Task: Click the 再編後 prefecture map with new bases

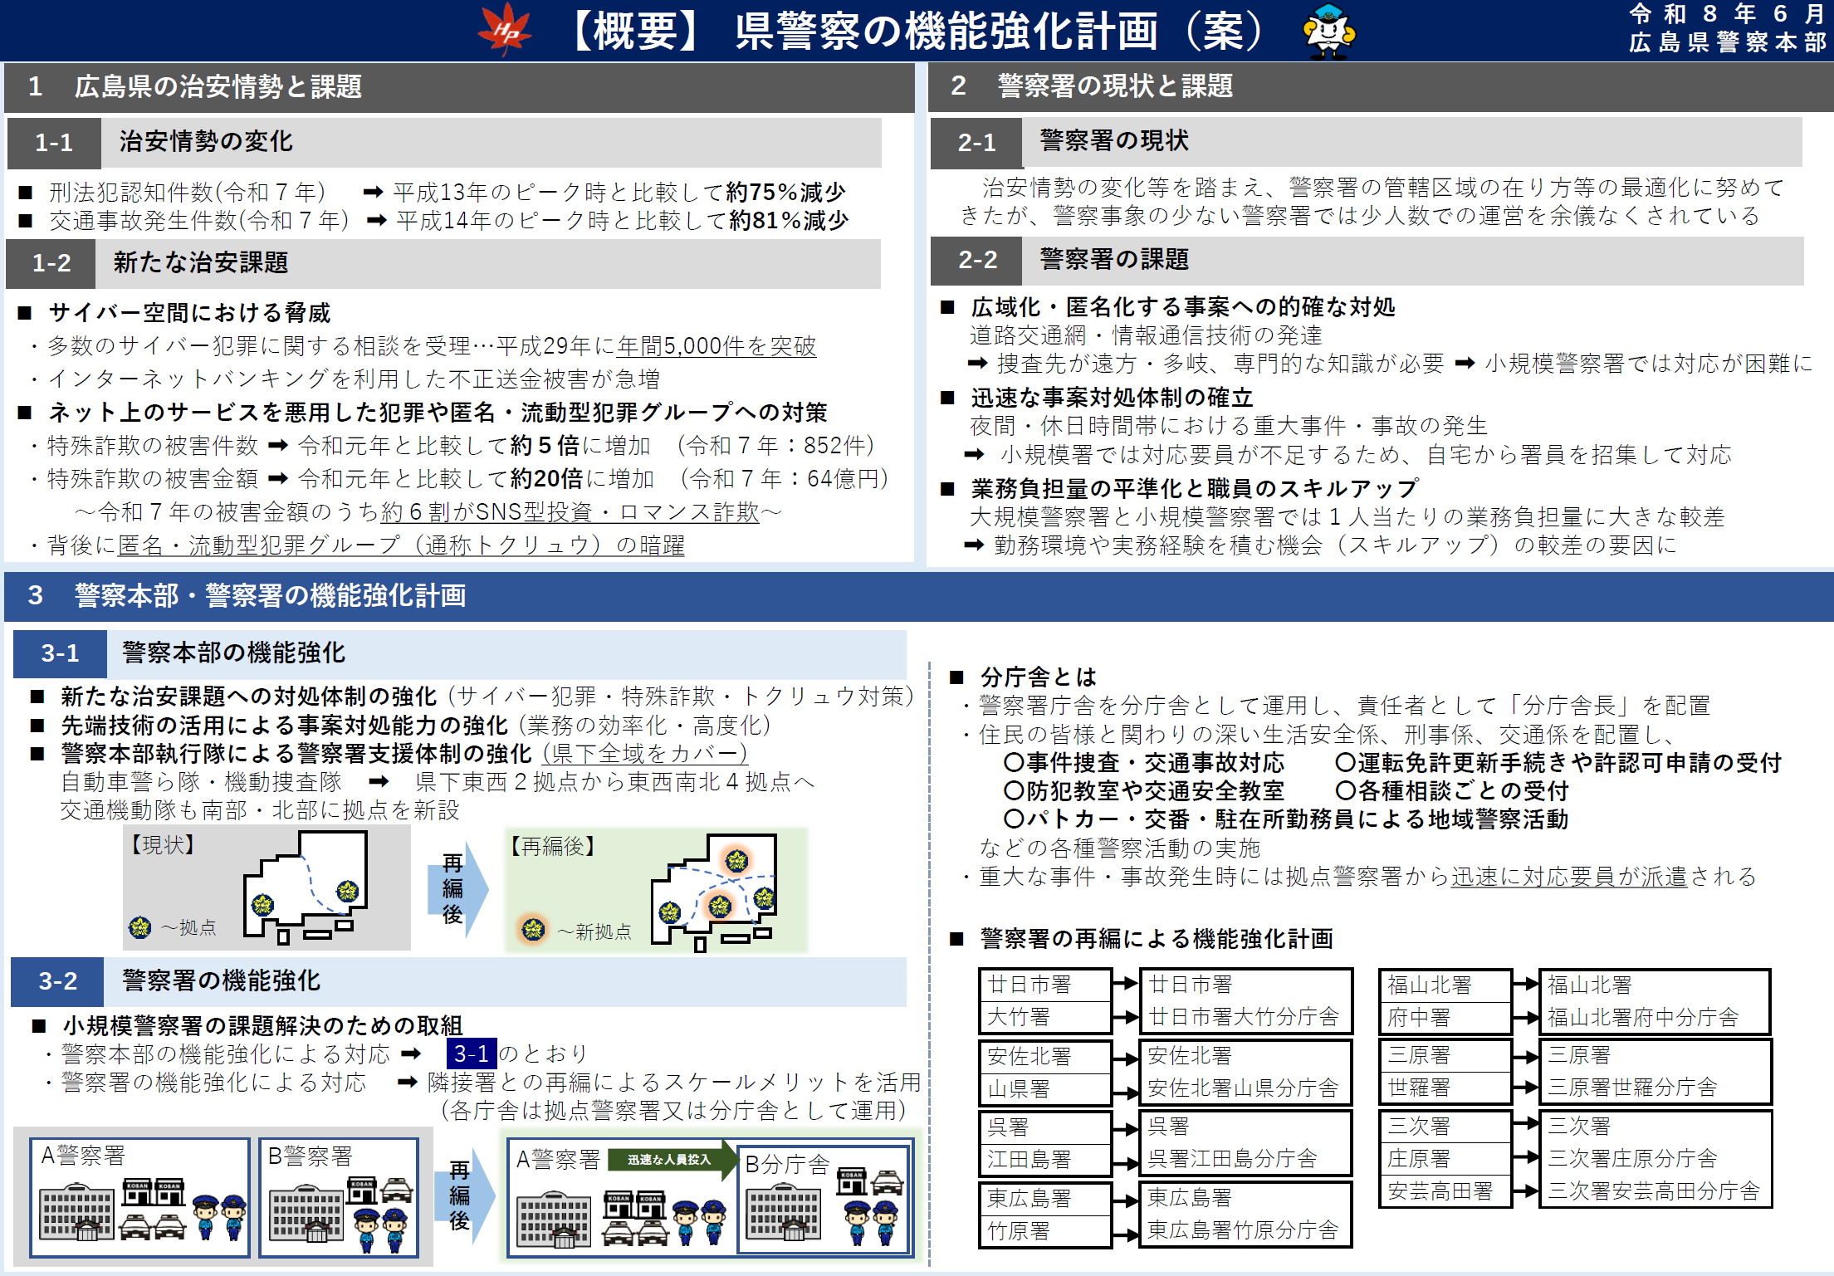Action: pyautogui.click(x=714, y=892)
